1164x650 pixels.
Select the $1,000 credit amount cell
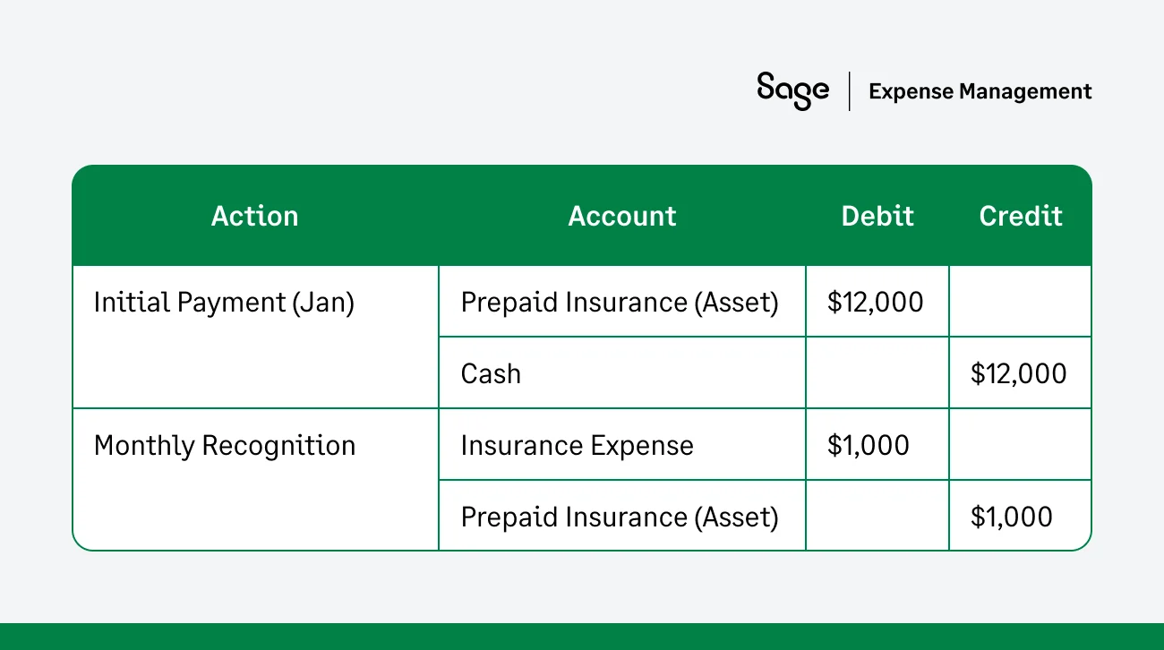pyautogui.click(x=1012, y=517)
